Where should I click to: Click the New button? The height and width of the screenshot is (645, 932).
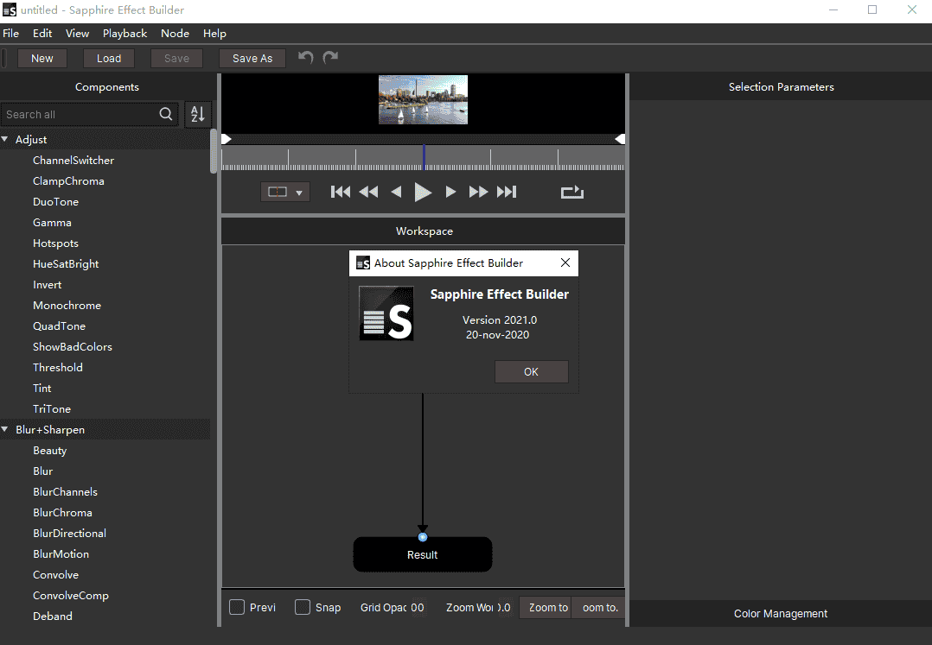[42, 58]
